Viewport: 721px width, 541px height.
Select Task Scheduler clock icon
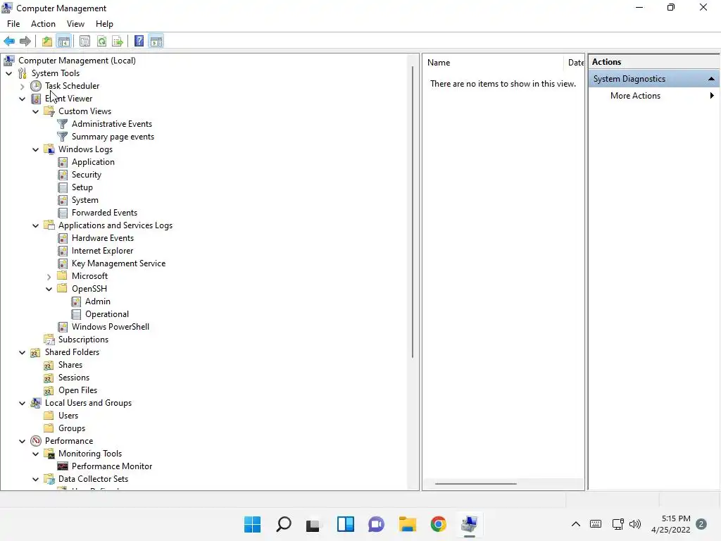point(36,86)
